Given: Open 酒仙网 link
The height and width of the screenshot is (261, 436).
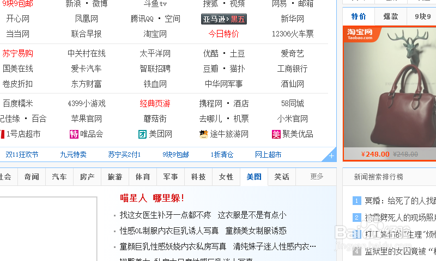Looking at the screenshot, I should coord(293,84).
